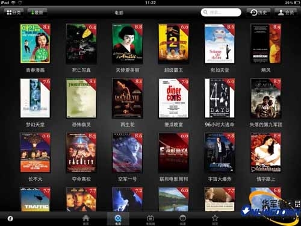Open the 分类 category grid button

[x=14, y=13]
